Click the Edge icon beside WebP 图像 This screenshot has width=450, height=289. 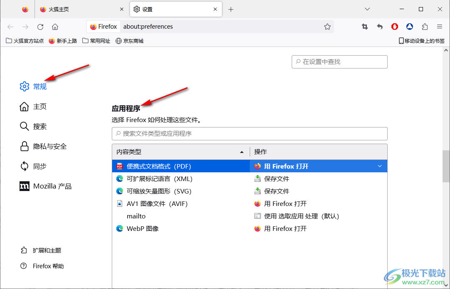[x=119, y=228]
